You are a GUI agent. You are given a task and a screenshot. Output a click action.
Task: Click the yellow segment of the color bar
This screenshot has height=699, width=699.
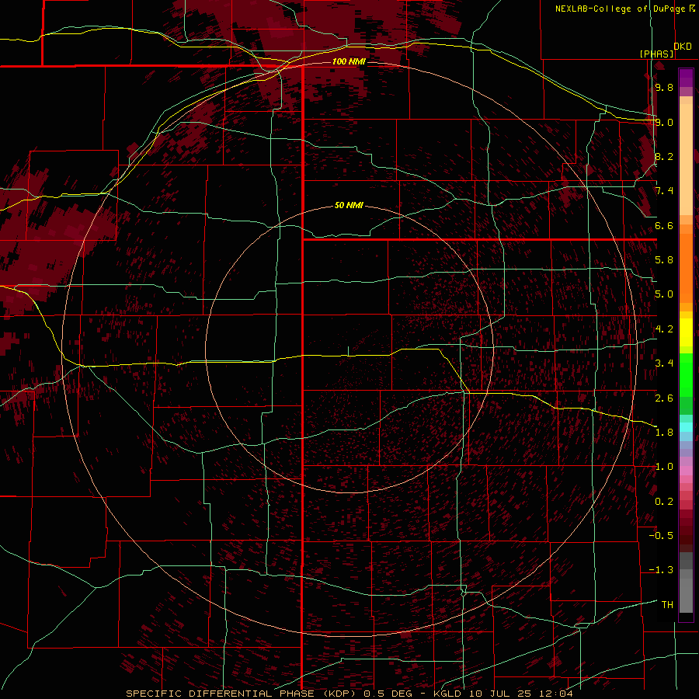686,332
